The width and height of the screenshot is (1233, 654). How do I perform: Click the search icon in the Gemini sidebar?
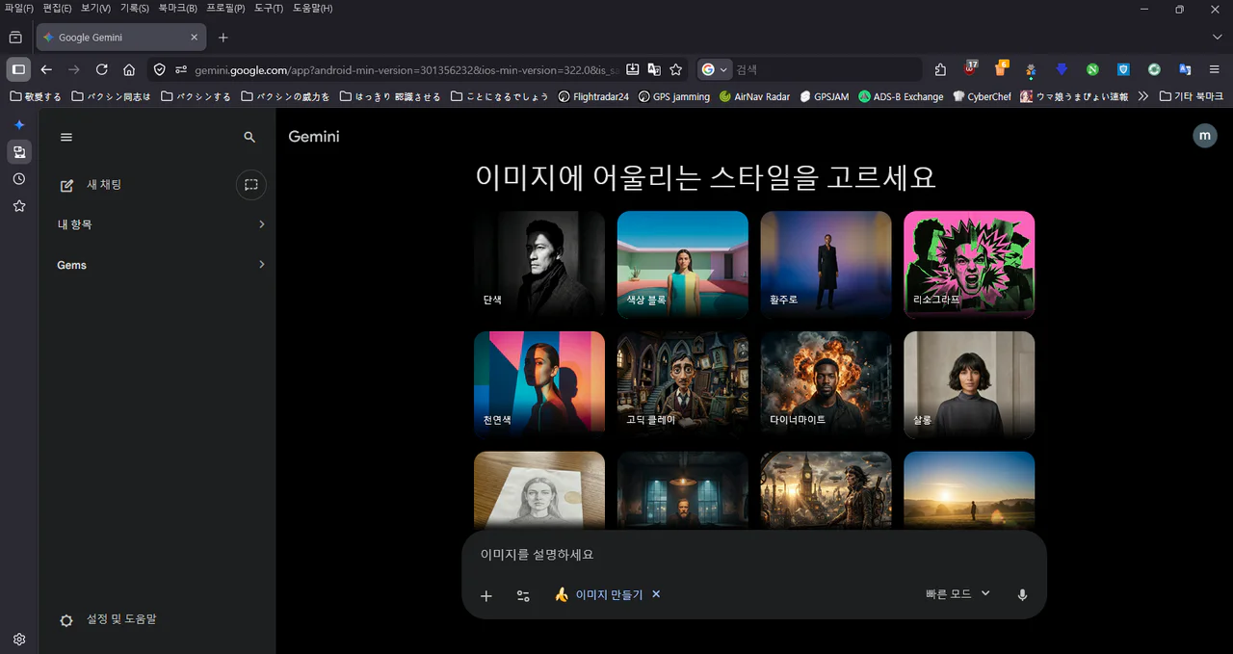tap(249, 136)
